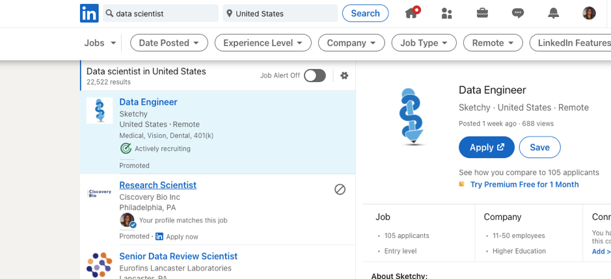The width and height of the screenshot is (611, 279).
Task: Click the Premium gold badge icon
Action: click(462, 184)
